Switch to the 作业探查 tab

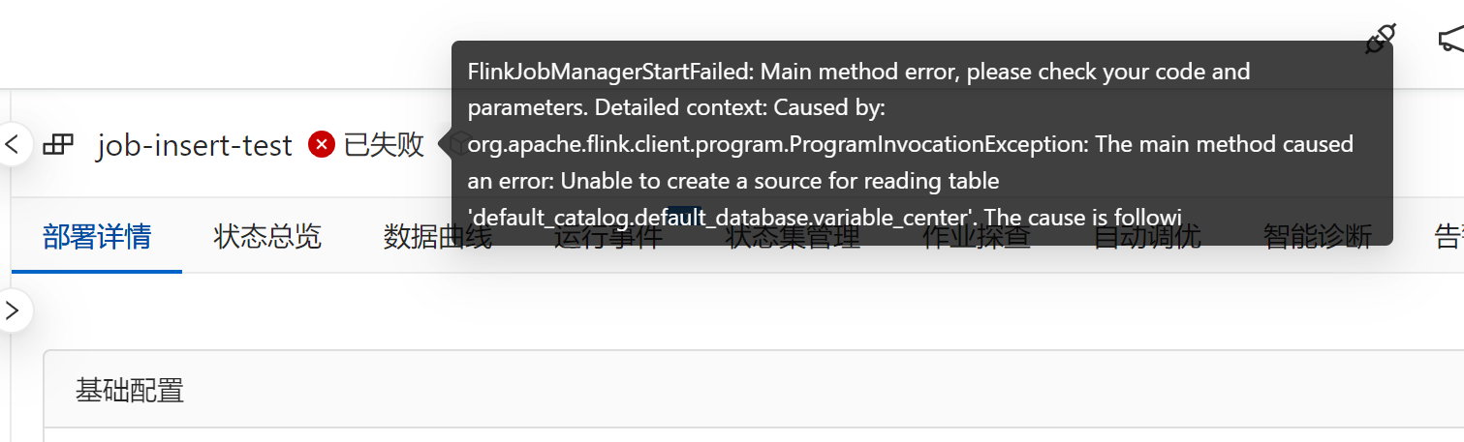click(x=976, y=237)
